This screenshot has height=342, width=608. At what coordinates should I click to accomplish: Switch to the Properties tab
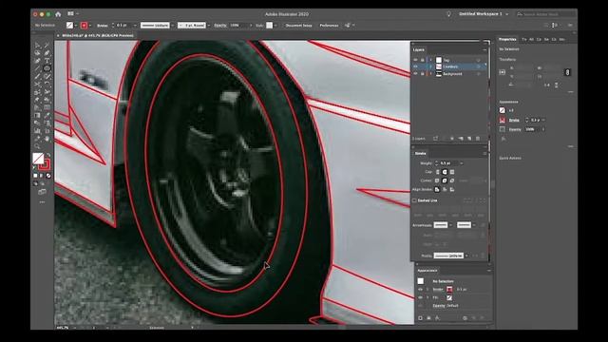tap(507, 39)
